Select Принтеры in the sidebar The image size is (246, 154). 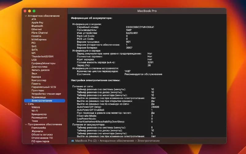(38, 90)
